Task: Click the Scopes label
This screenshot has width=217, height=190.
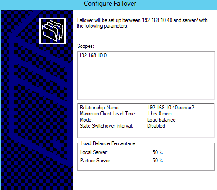Action: [85, 46]
